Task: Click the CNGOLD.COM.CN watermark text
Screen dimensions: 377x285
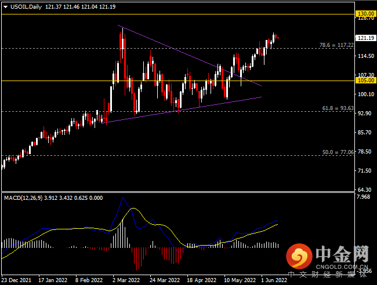Action: click(x=342, y=266)
